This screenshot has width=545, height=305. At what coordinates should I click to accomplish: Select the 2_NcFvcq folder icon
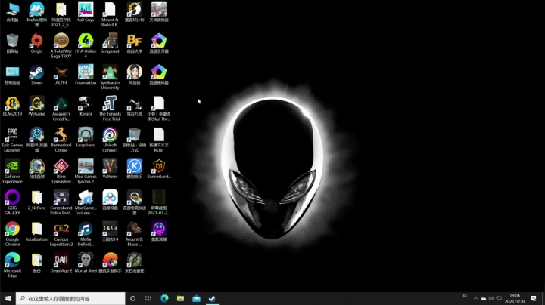[36, 200]
